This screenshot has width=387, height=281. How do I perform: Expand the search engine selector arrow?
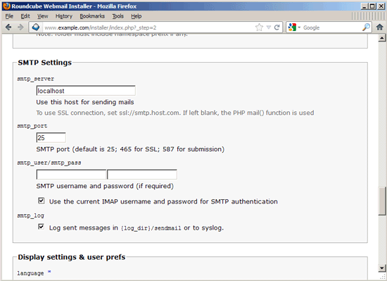[299, 27]
